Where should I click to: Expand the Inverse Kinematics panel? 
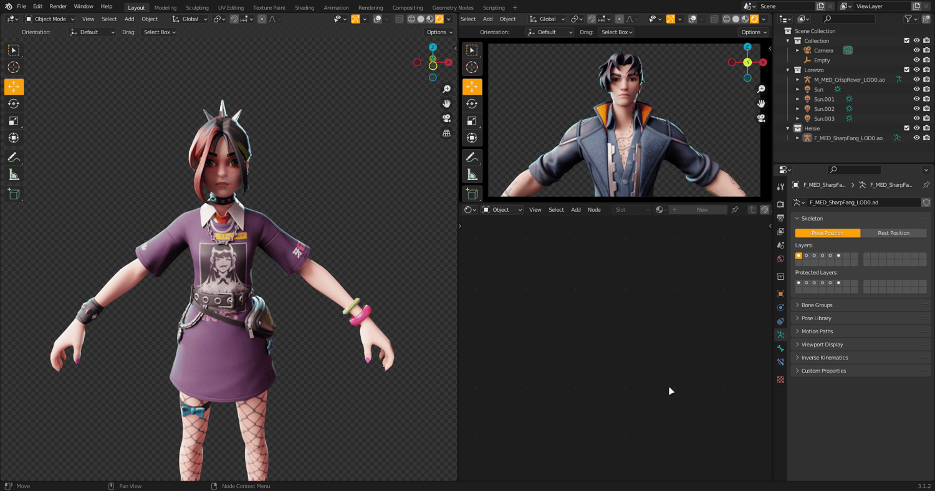(x=824, y=358)
